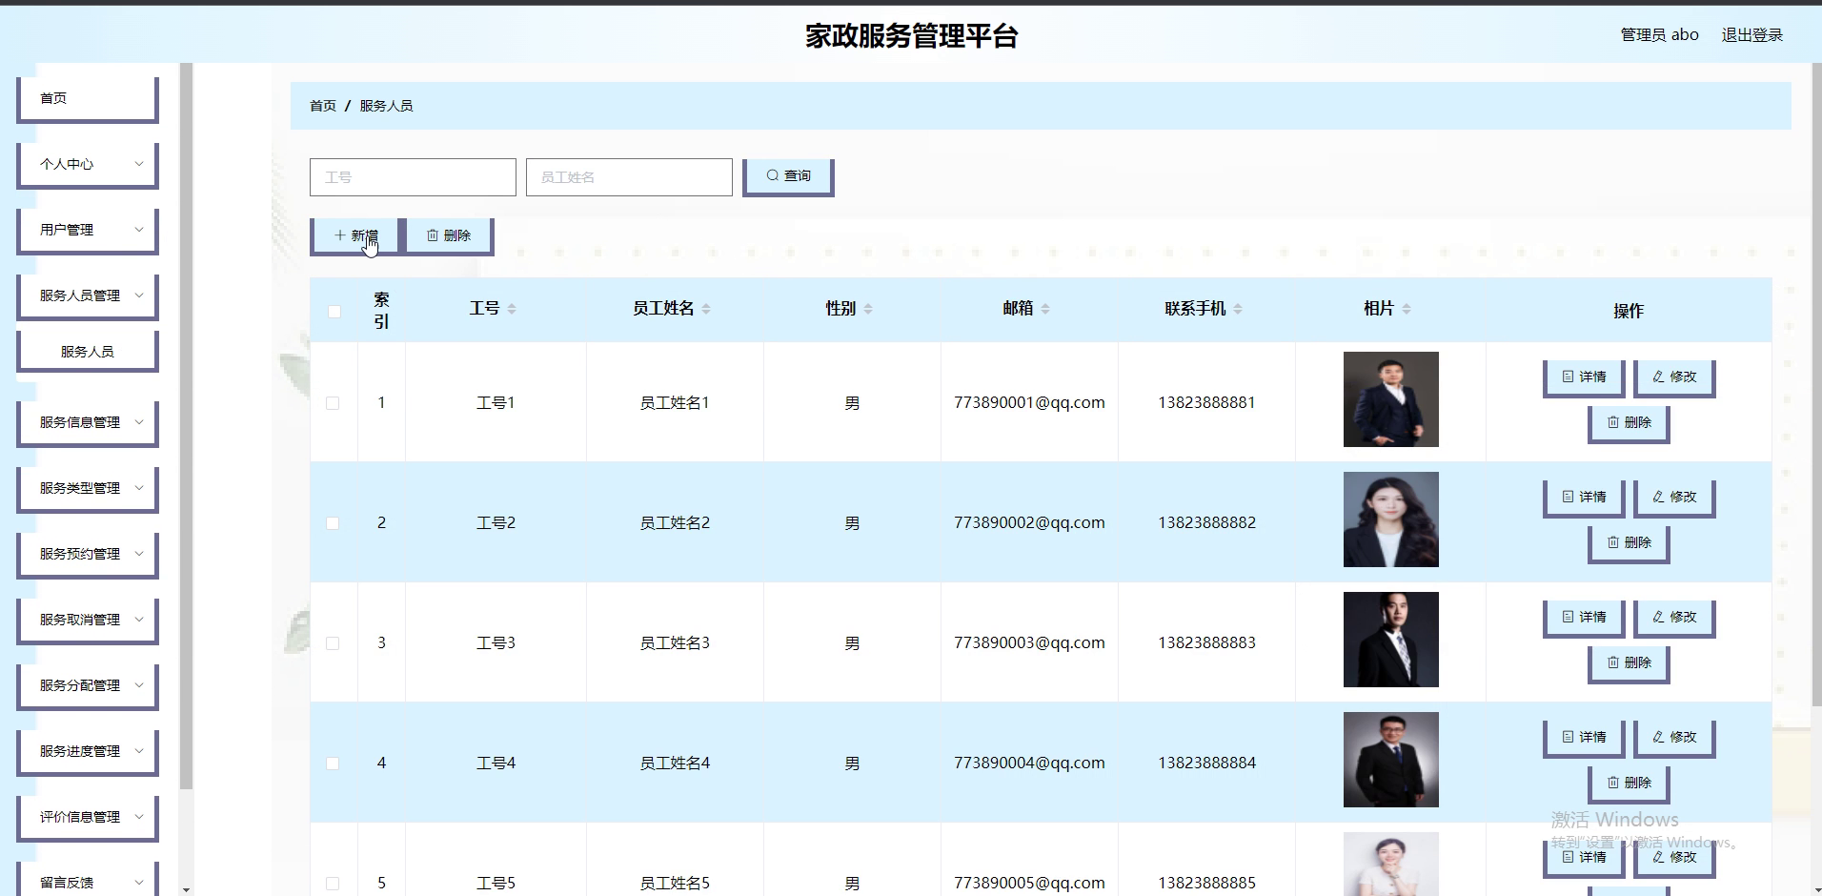Expand the 个人中心 sidebar menu

(87, 165)
